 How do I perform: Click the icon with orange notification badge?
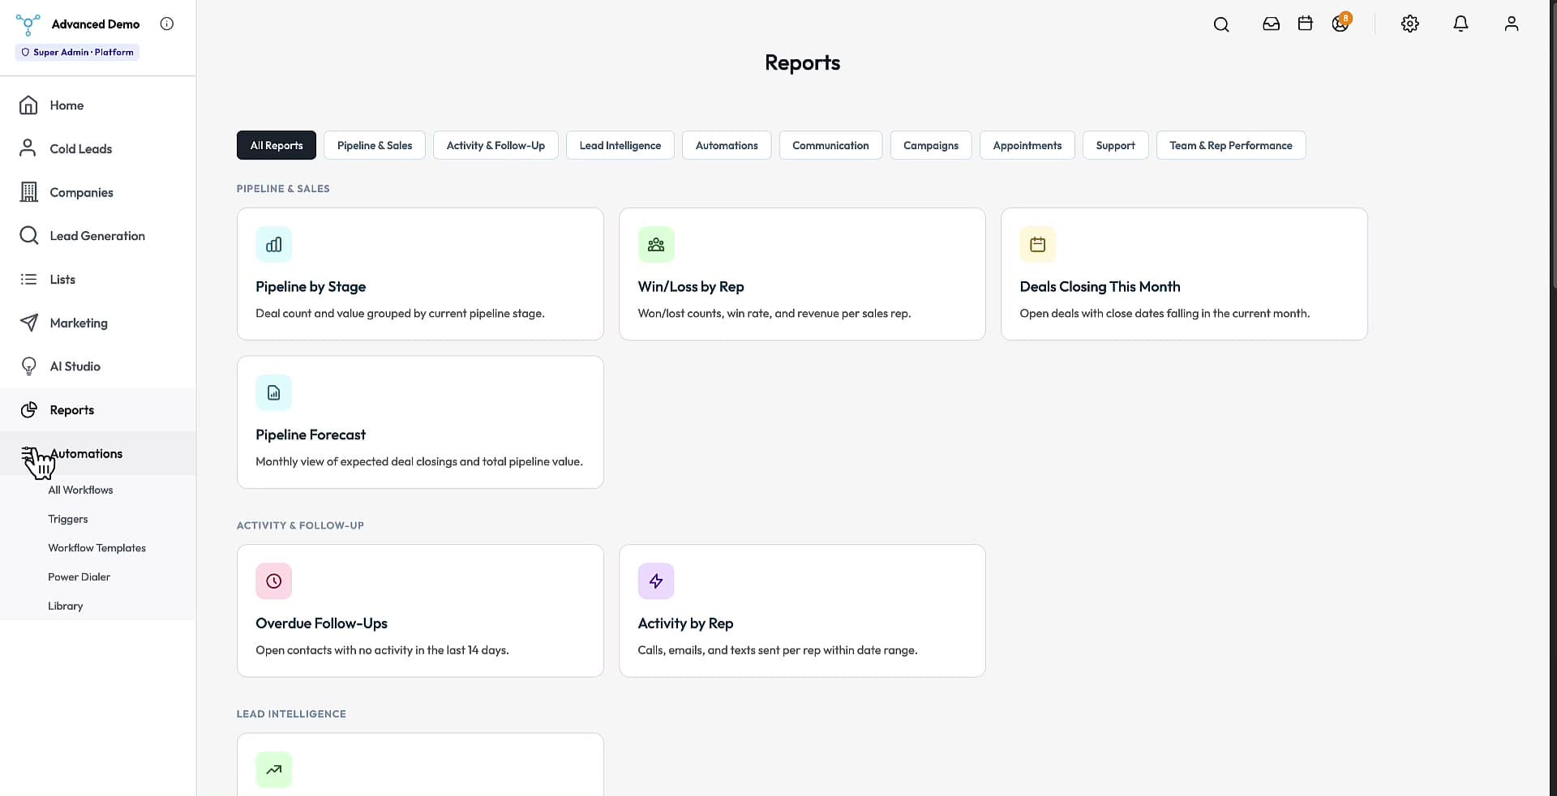[x=1341, y=23]
